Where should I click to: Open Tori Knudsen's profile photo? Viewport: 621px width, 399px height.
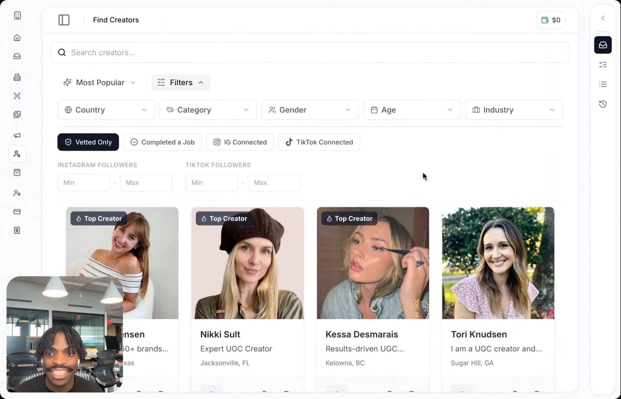pyautogui.click(x=498, y=263)
